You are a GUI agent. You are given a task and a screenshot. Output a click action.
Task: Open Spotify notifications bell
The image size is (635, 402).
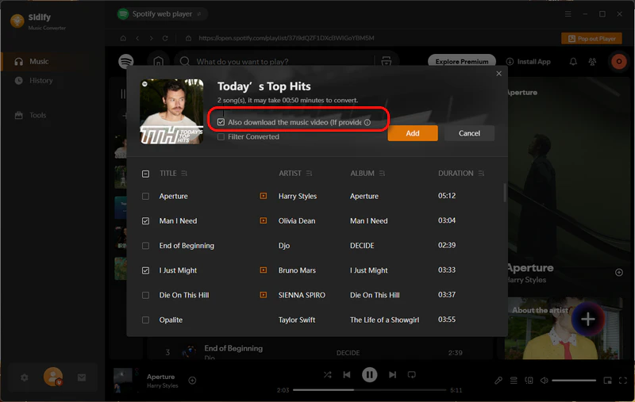pyautogui.click(x=573, y=62)
